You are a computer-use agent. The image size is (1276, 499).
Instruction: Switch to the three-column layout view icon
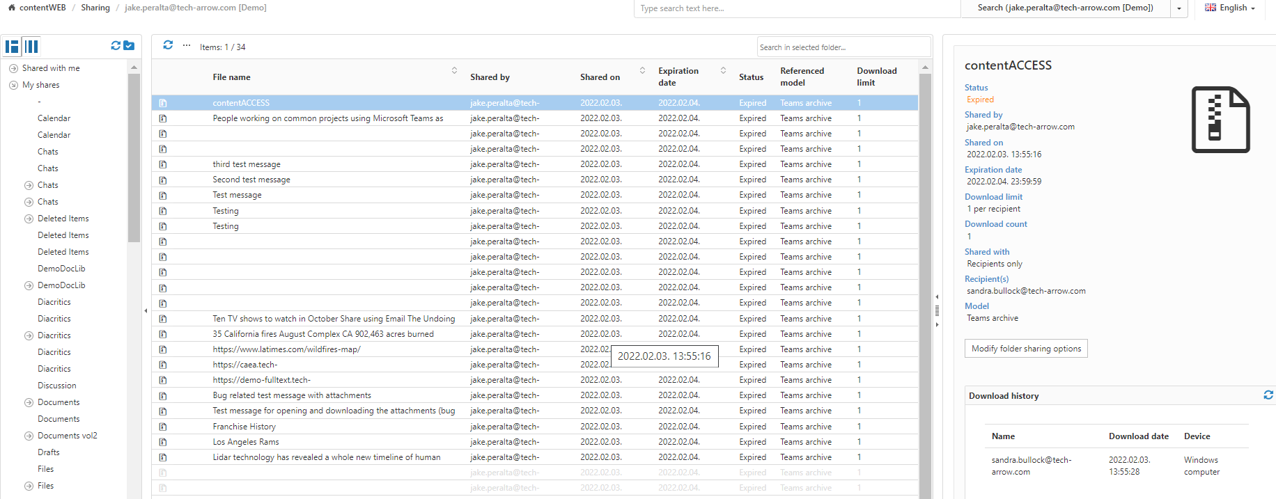(31, 47)
